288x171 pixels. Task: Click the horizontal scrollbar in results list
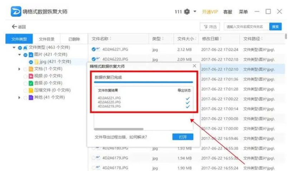119,129
